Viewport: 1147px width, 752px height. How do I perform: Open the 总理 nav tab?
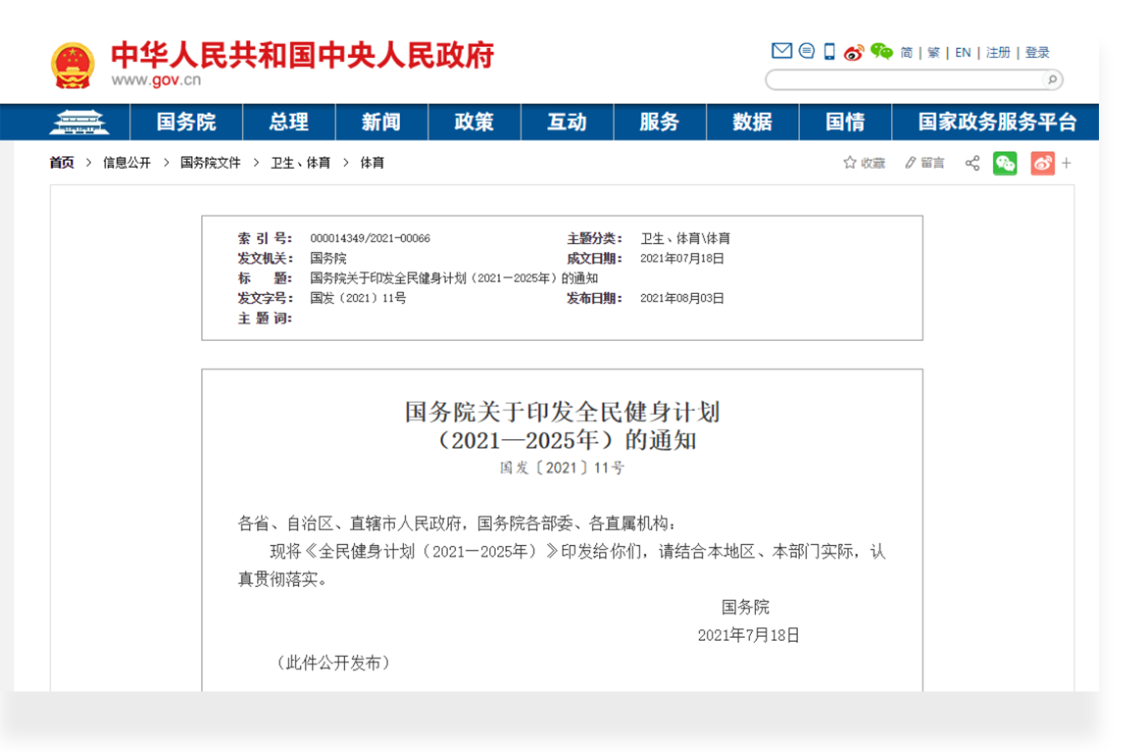click(x=289, y=122)
